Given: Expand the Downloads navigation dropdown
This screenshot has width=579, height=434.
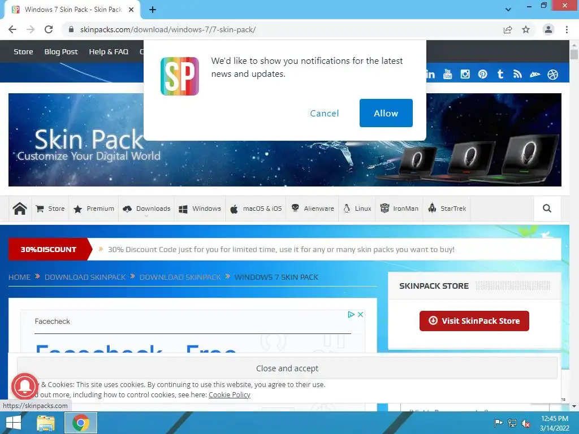Looking at the screenshot, I should click(146, 209).
